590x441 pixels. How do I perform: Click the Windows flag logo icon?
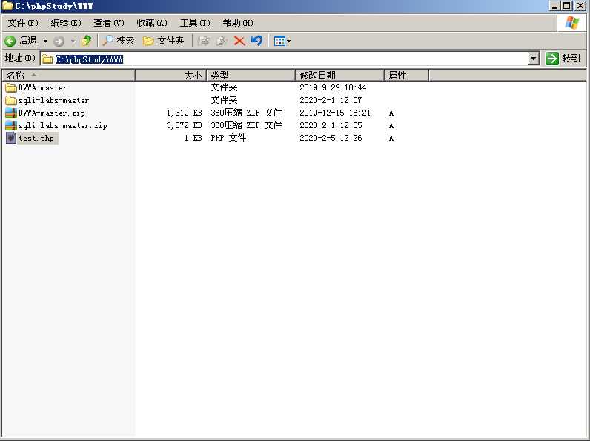click(572, 23)
